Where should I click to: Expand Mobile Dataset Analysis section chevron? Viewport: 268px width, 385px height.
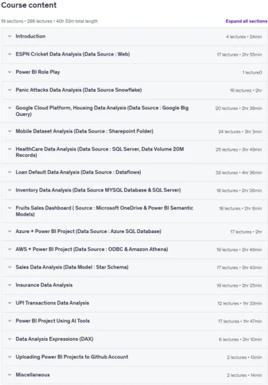(x=9, y=131)
